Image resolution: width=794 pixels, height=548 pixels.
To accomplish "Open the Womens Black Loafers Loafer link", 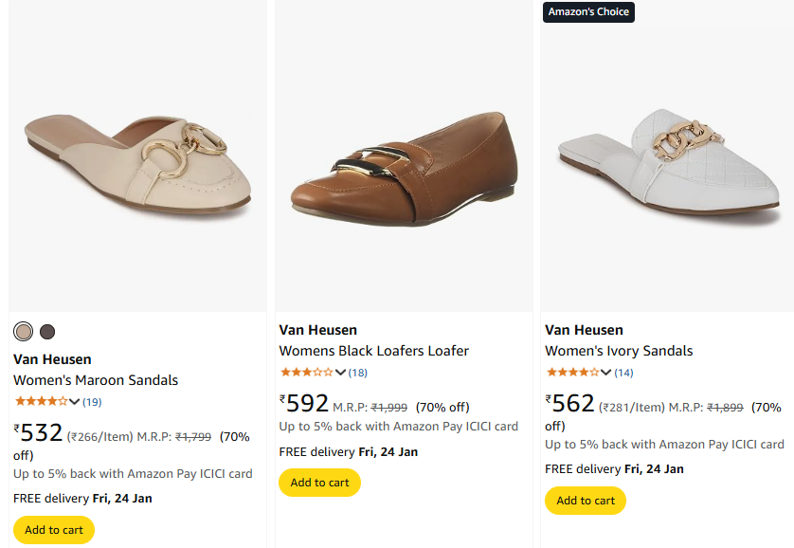I will (374, 351).
